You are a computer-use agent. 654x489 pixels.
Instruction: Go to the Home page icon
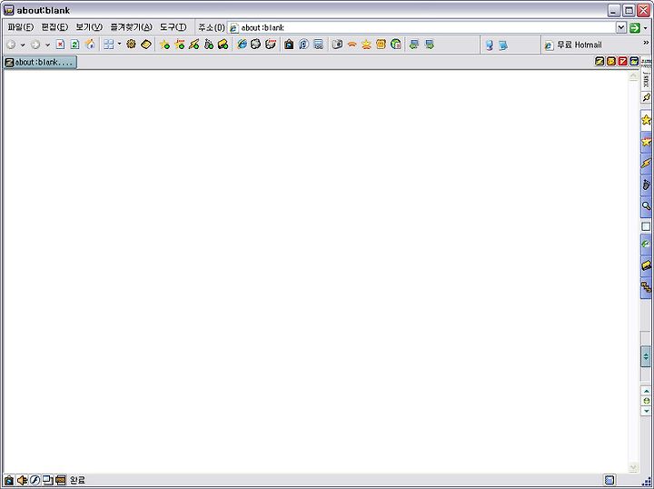coord(90,45)
